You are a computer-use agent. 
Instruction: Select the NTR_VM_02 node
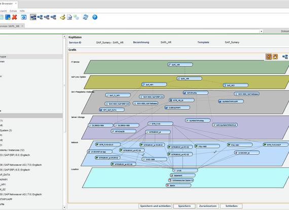click(182, 100)
